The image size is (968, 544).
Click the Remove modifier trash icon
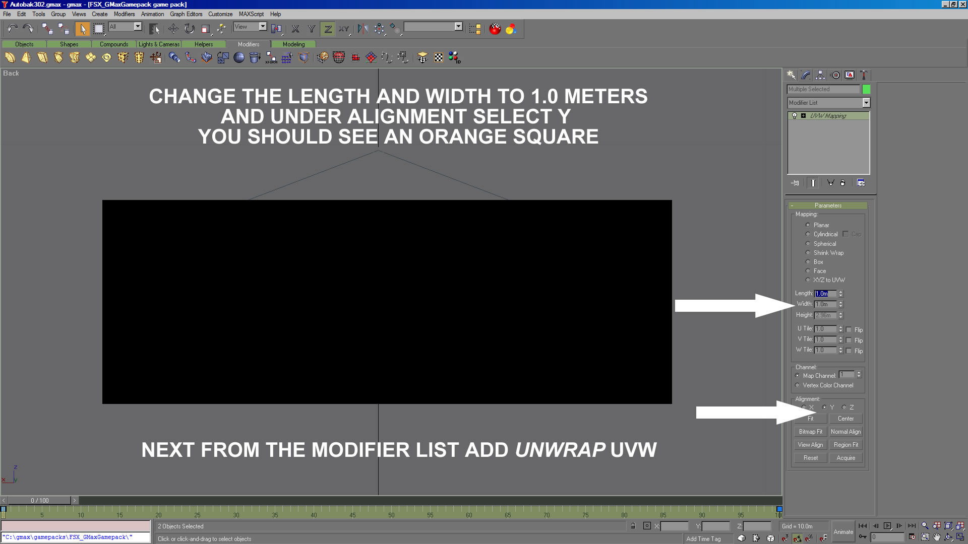coord(842,183)
